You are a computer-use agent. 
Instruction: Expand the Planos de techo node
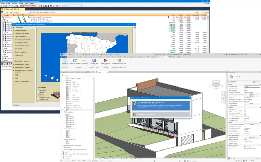pyautogui.click(x=63, y=112)
